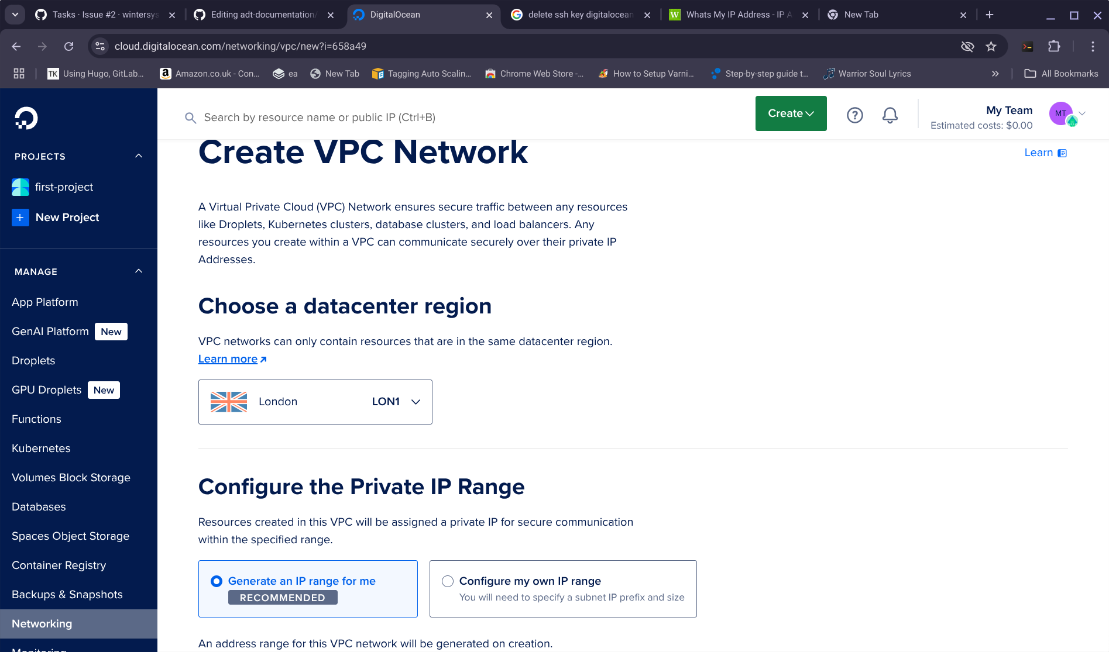Click the My Team avatar
1109x652 pixels.
click(x=1061, y=113)
